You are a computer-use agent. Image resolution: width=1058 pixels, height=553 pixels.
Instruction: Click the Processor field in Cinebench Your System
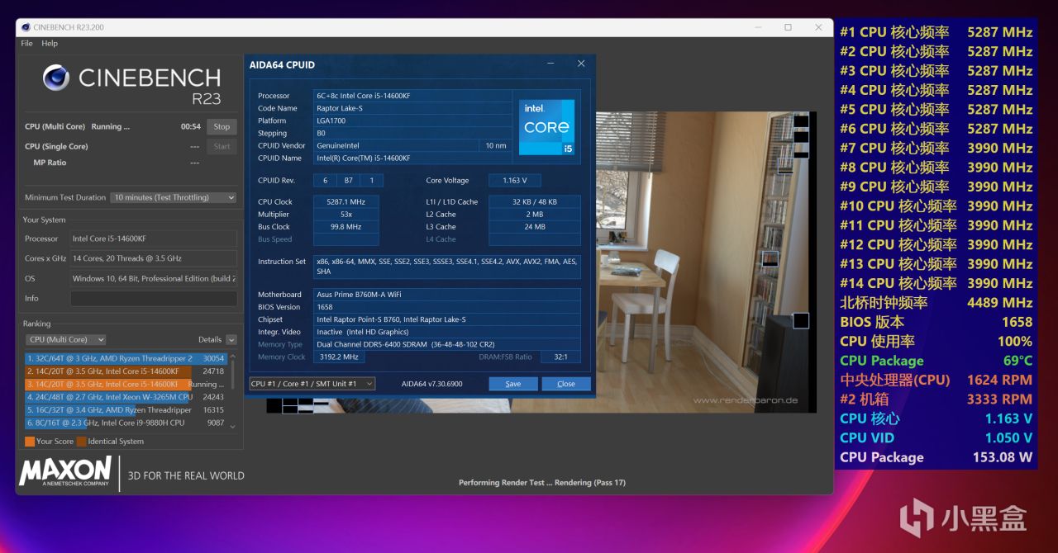point(154,239)
